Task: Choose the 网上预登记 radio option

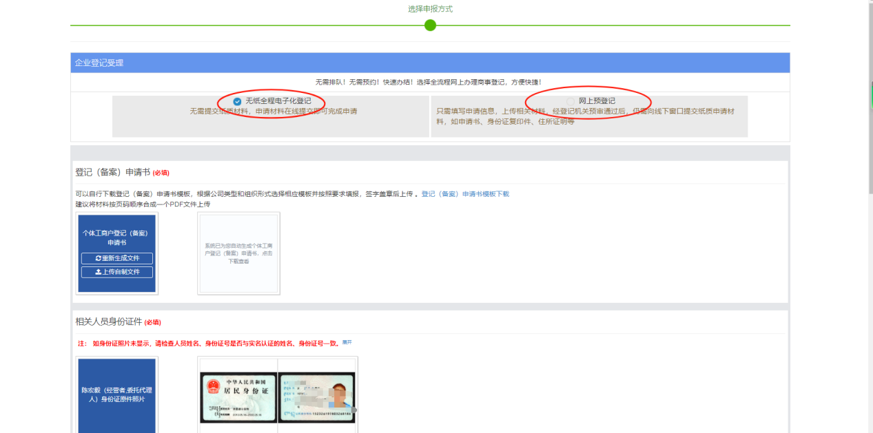Action: pyautogui.click(x=570, y=101)
